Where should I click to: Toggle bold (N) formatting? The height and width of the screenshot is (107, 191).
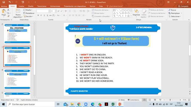38,15
